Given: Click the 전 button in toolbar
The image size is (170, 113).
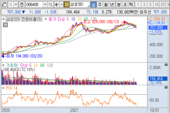Looking at the screenshot, I should [x=22, y=5].
